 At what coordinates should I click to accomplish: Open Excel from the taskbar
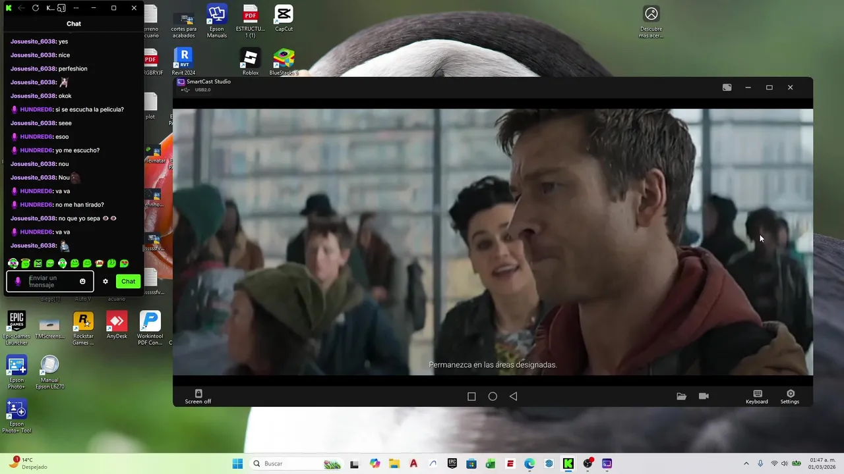tap(491, 463)
